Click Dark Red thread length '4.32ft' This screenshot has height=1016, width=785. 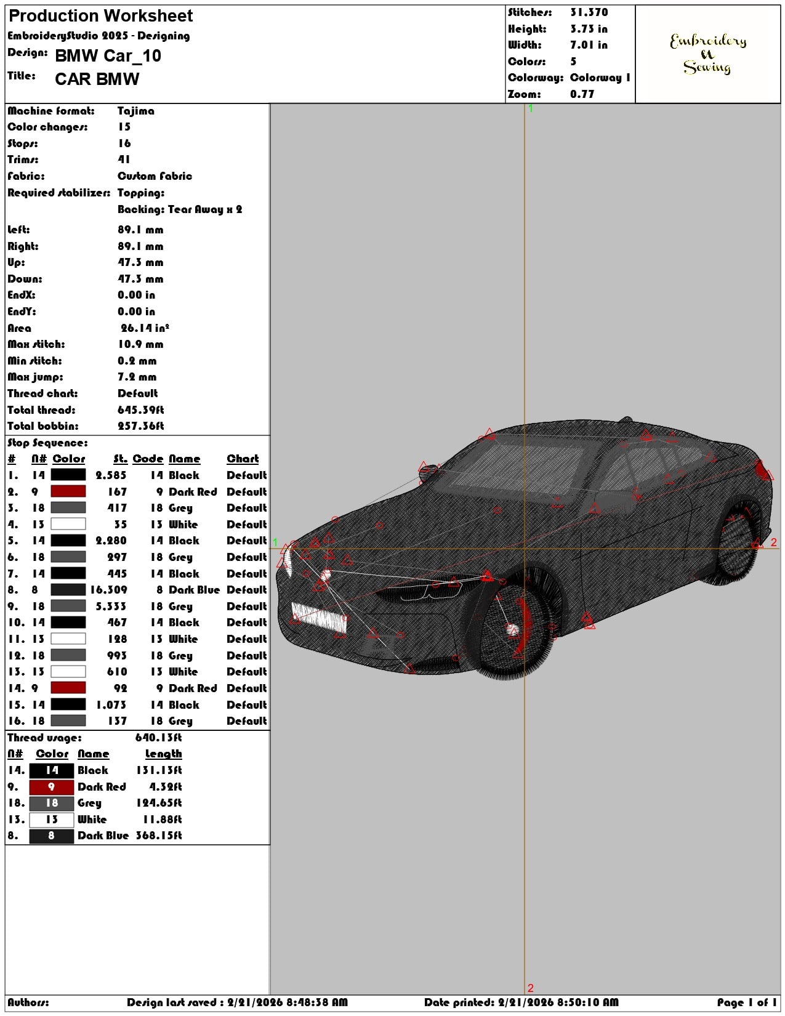(165, 786)
